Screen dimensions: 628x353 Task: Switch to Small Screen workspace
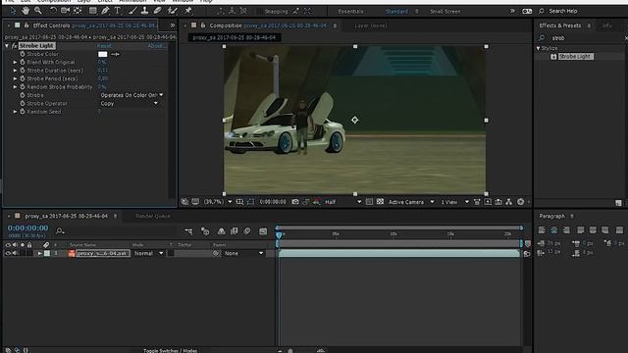(445, 11)
